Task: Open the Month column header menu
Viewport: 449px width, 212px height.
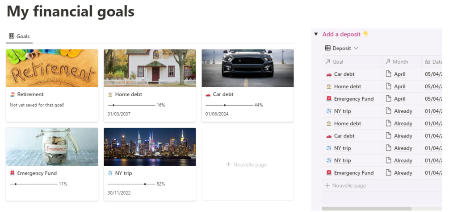Action: point(400,61)
